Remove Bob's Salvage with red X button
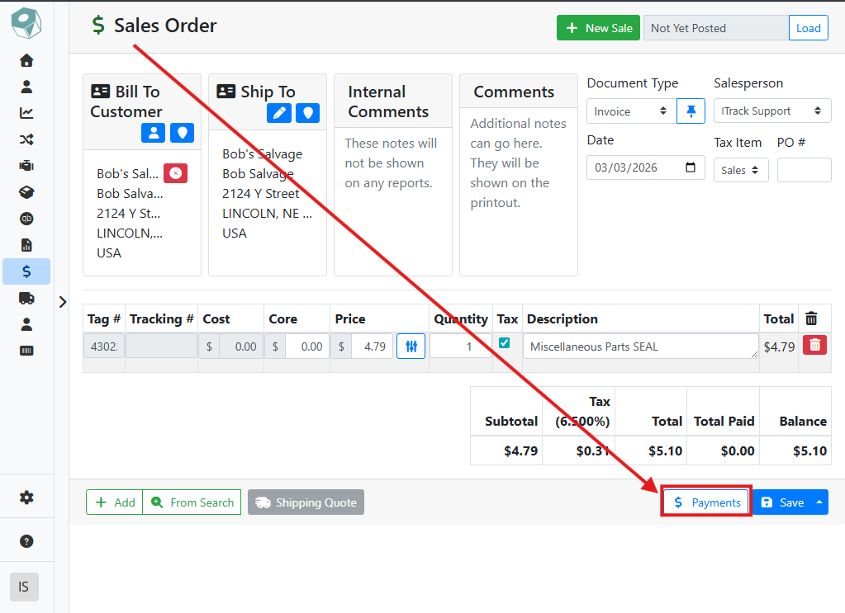 [175, 173]
